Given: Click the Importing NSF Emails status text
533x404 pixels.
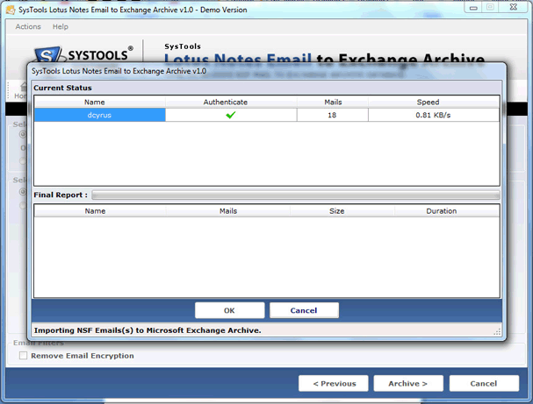Looking at the screenshot, I should (x=148, y=330).
